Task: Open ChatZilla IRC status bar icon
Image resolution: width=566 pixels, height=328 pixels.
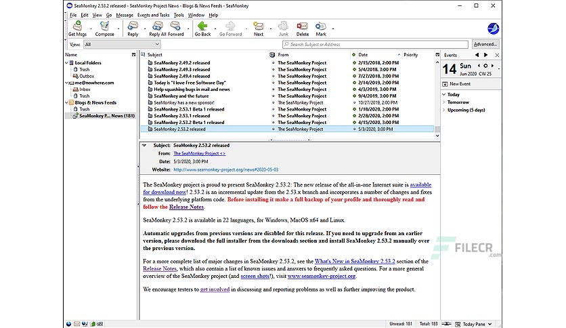Action: [x=100, y=324]
